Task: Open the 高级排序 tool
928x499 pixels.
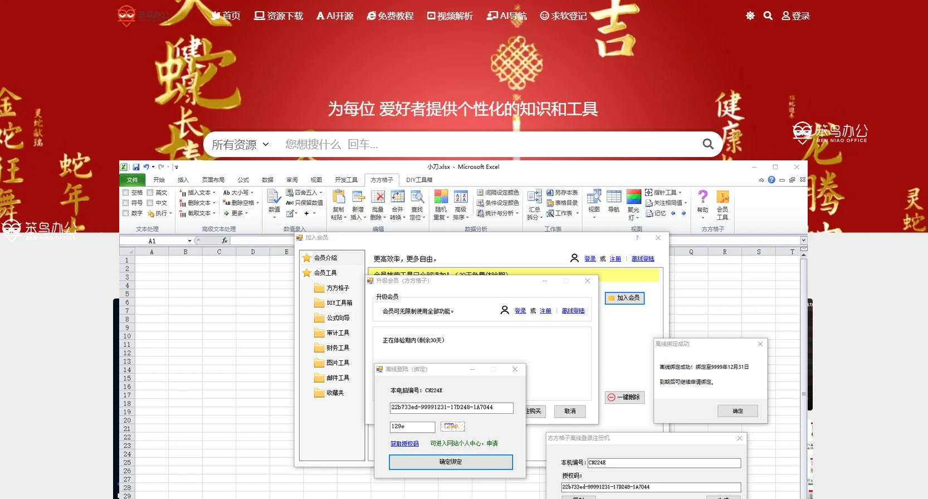Action: point(461,204)
